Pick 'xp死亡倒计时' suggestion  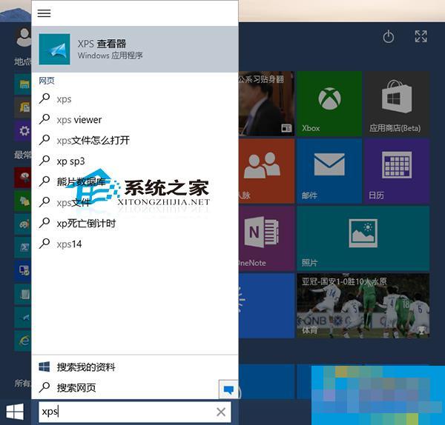pyautogui.click(x=135, y=224)
